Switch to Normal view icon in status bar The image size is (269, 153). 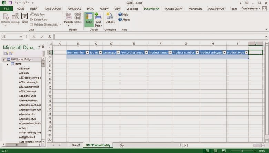click(207, 151)
